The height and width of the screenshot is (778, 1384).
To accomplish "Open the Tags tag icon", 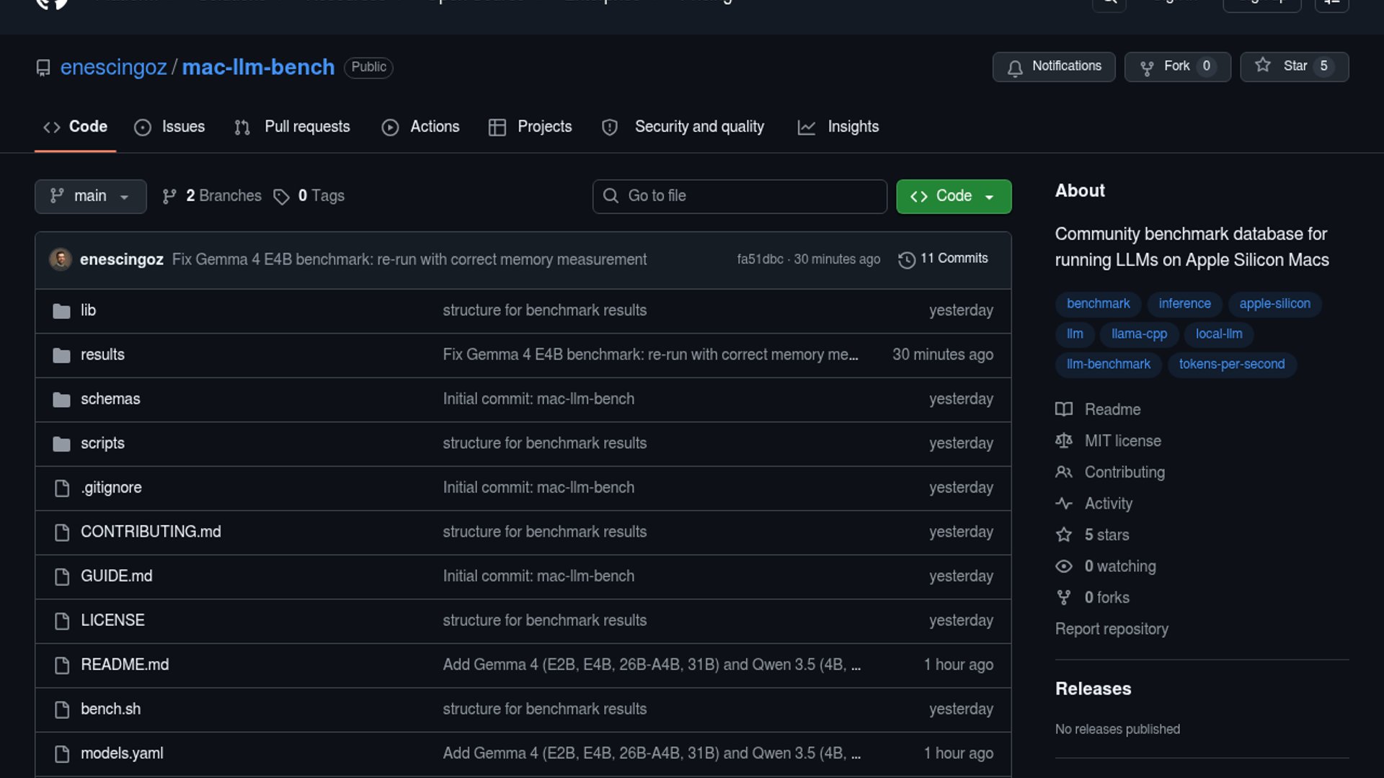I will click(281, 197).
